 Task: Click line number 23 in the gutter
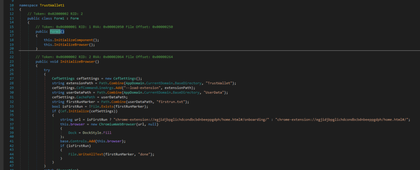click(11, 62)
